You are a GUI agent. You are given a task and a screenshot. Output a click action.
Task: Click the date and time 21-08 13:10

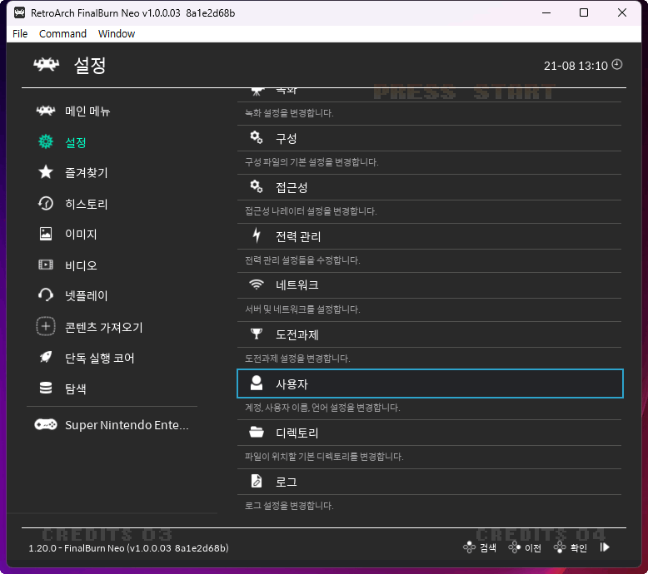576,66
